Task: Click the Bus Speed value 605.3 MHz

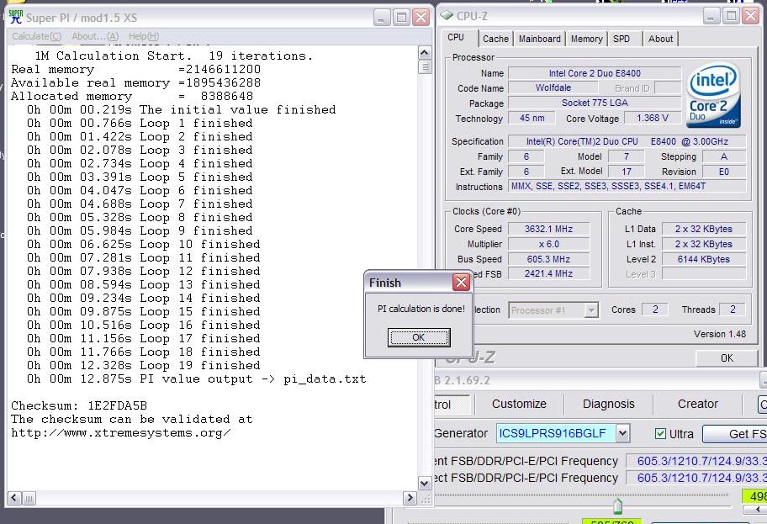Action: click(x=548, y=259)
